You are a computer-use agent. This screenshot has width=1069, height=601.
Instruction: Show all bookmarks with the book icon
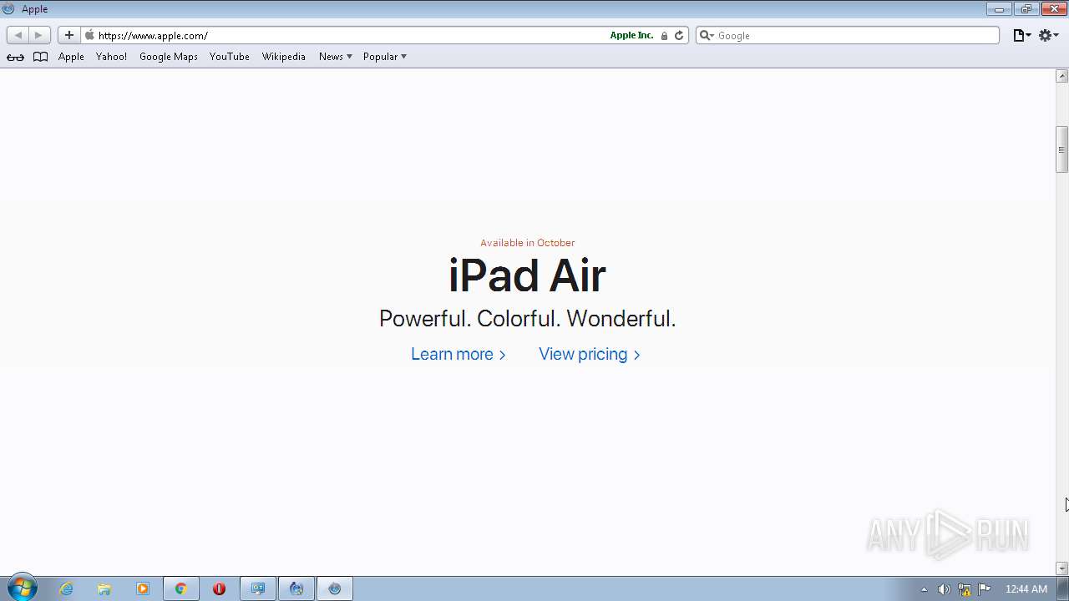tap(40, 57)
